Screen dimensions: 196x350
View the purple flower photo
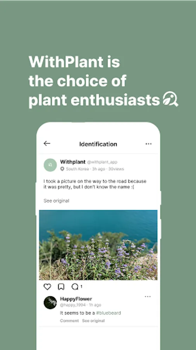pyautogui.click(x=98, y=245)
